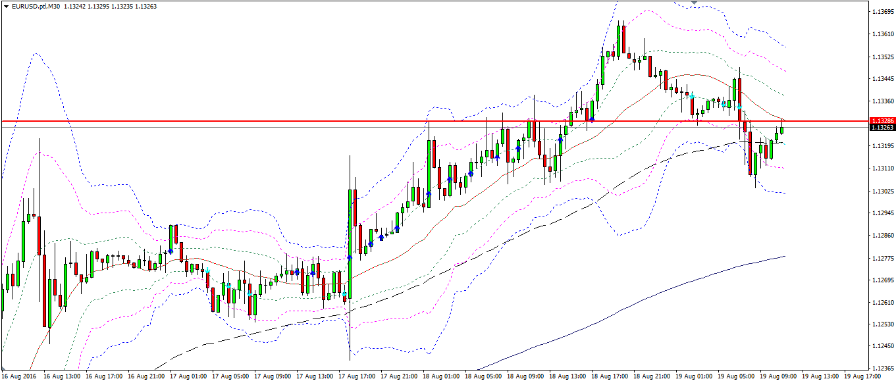This screenshot has height=383, width=896.
Task: Click price axis value 1.12860
Action: tap(883, 236)
